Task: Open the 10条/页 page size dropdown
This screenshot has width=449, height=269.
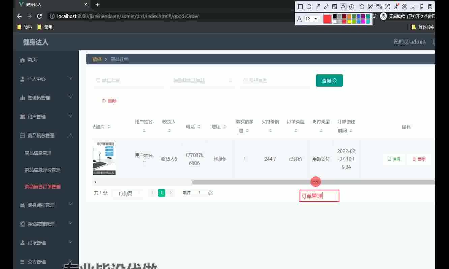Action: pos(127,193)
